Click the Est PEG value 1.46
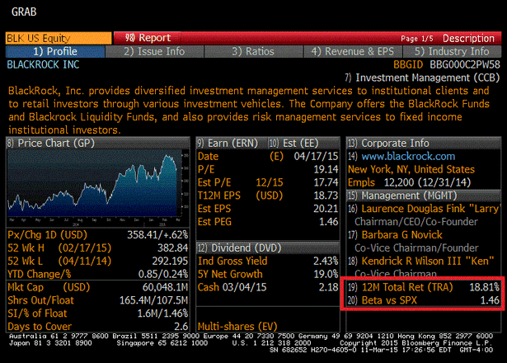This screenshot has height=363, width=507. [x=328, y=222]
